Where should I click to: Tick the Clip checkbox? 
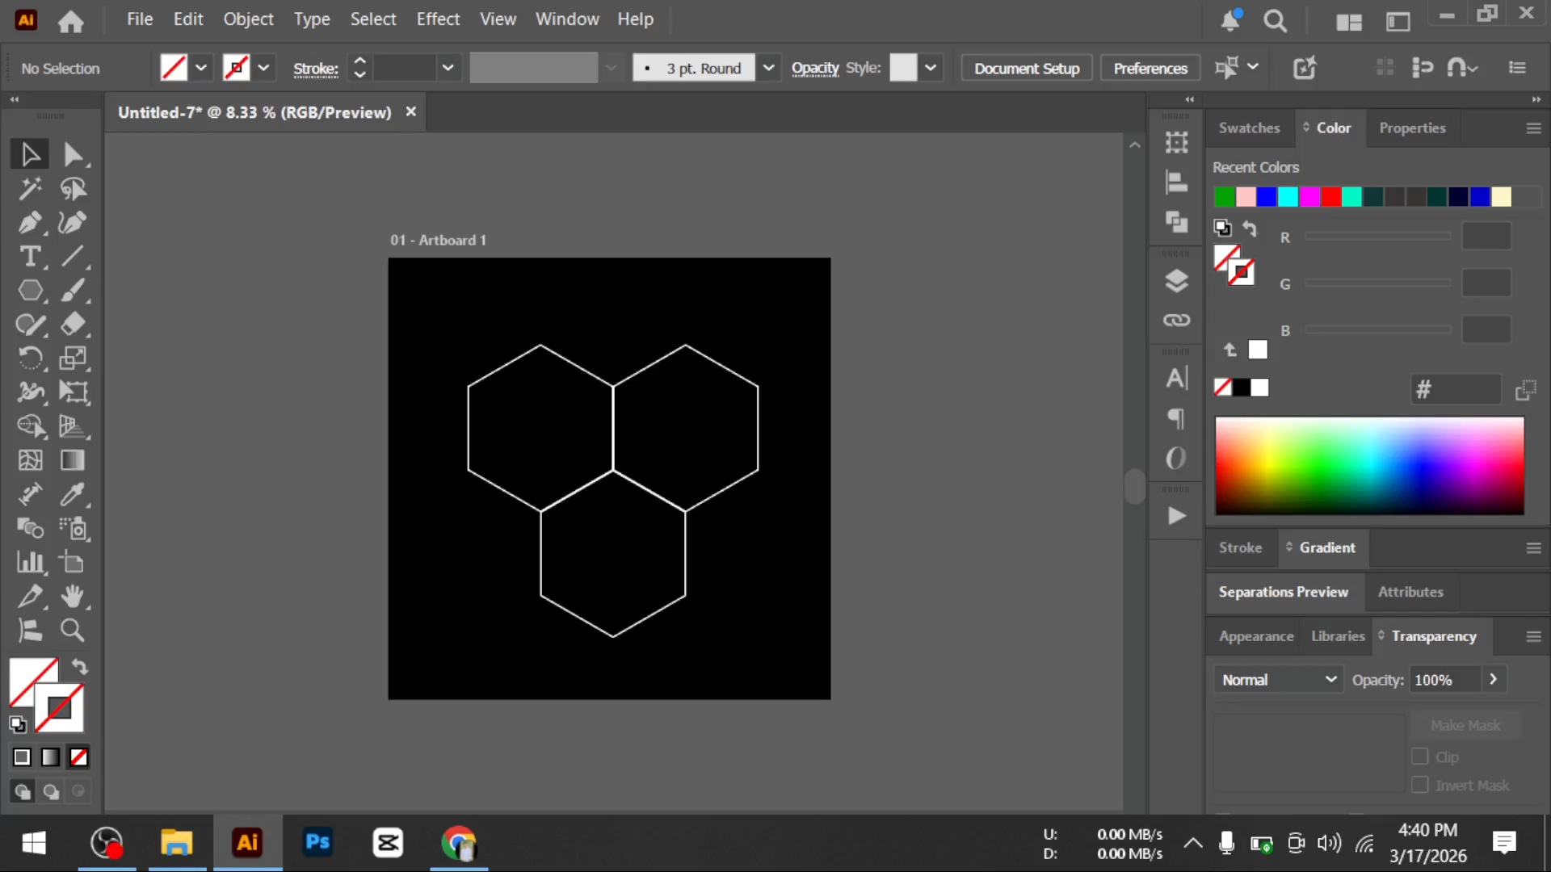(1419, 757)
